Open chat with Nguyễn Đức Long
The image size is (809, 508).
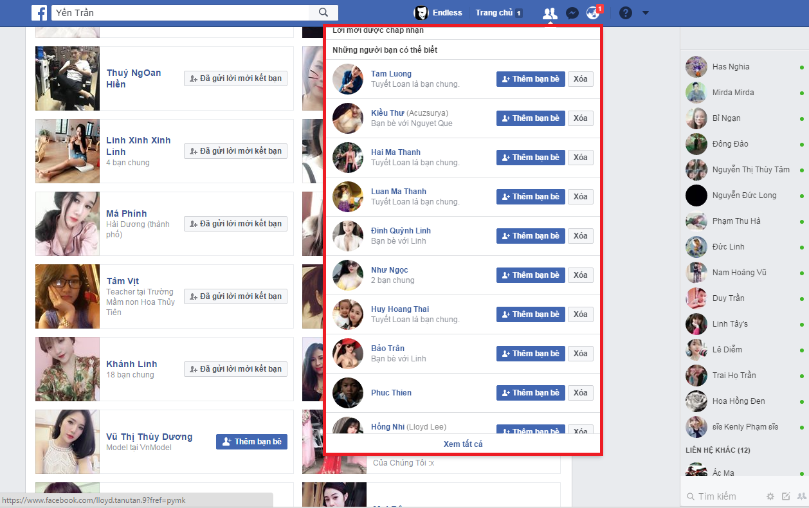[744, 195]
